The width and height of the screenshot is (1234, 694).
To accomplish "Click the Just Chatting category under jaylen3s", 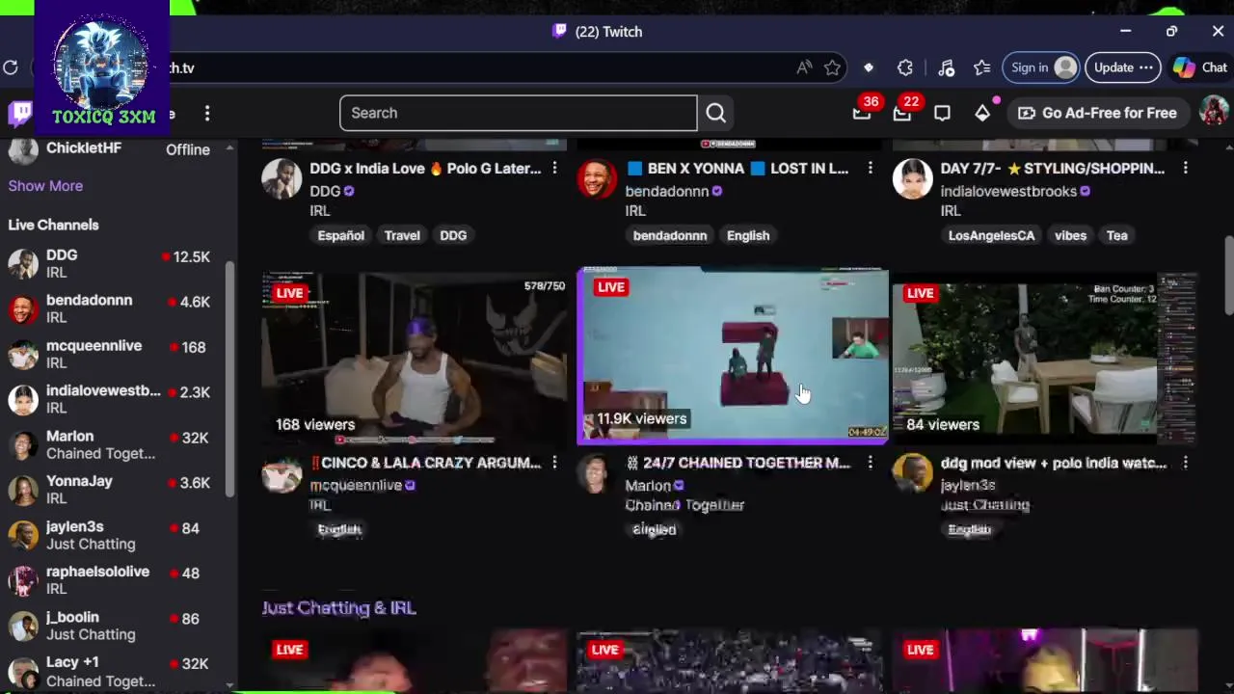I will click(985, 505).
